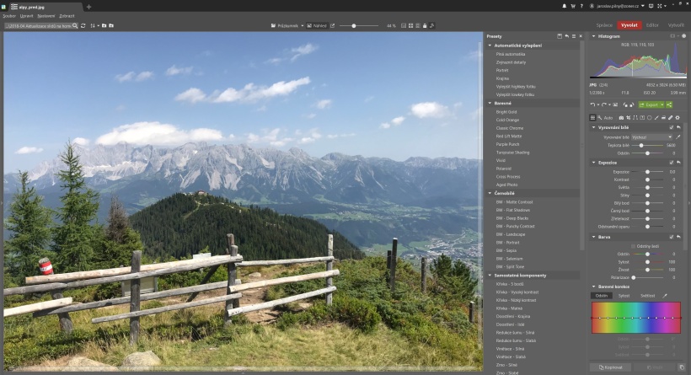Open Zobrazit menu
This screenshot has height=375, width=691.
click(x=67, y=16)
